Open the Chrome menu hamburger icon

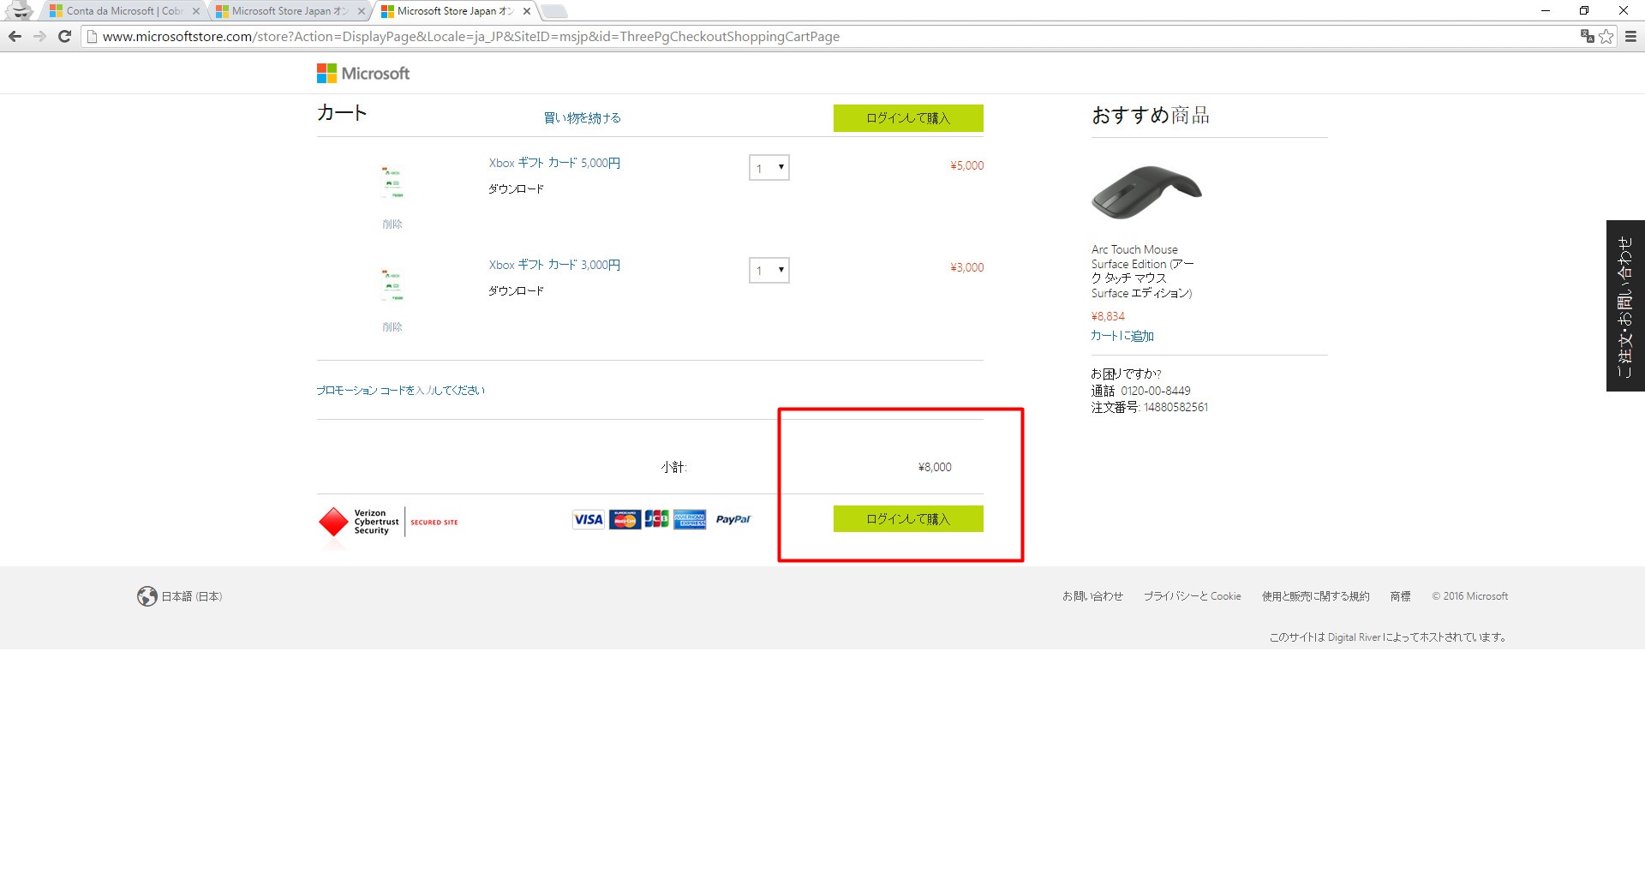(1630, 36)
